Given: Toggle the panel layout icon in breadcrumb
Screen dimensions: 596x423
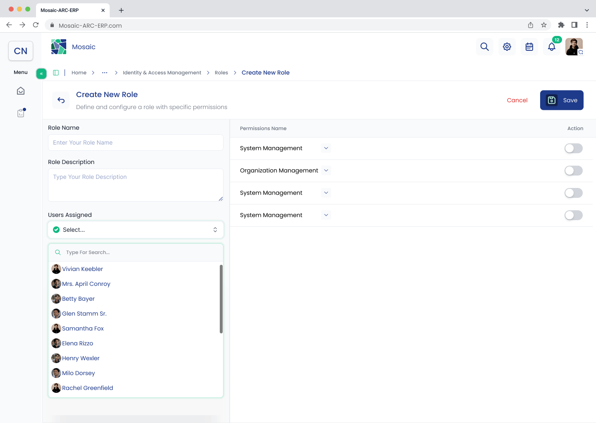Looking at the screenshot, I should click(56, 73).
